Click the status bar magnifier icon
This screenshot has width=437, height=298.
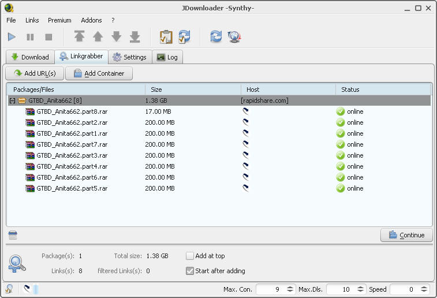[x=9, y=289]
